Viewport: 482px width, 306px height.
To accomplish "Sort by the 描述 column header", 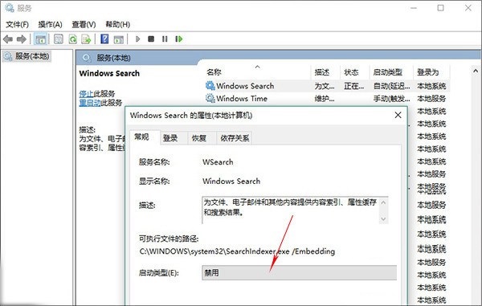I will point(325,72).
